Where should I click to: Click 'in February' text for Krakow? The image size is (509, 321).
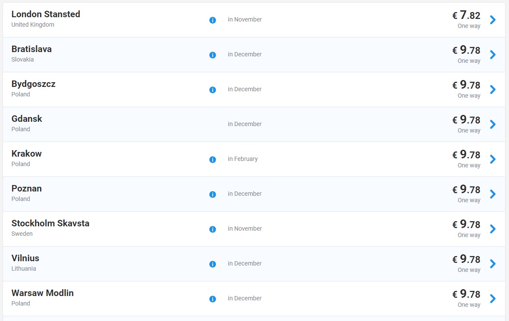point(243,159)
